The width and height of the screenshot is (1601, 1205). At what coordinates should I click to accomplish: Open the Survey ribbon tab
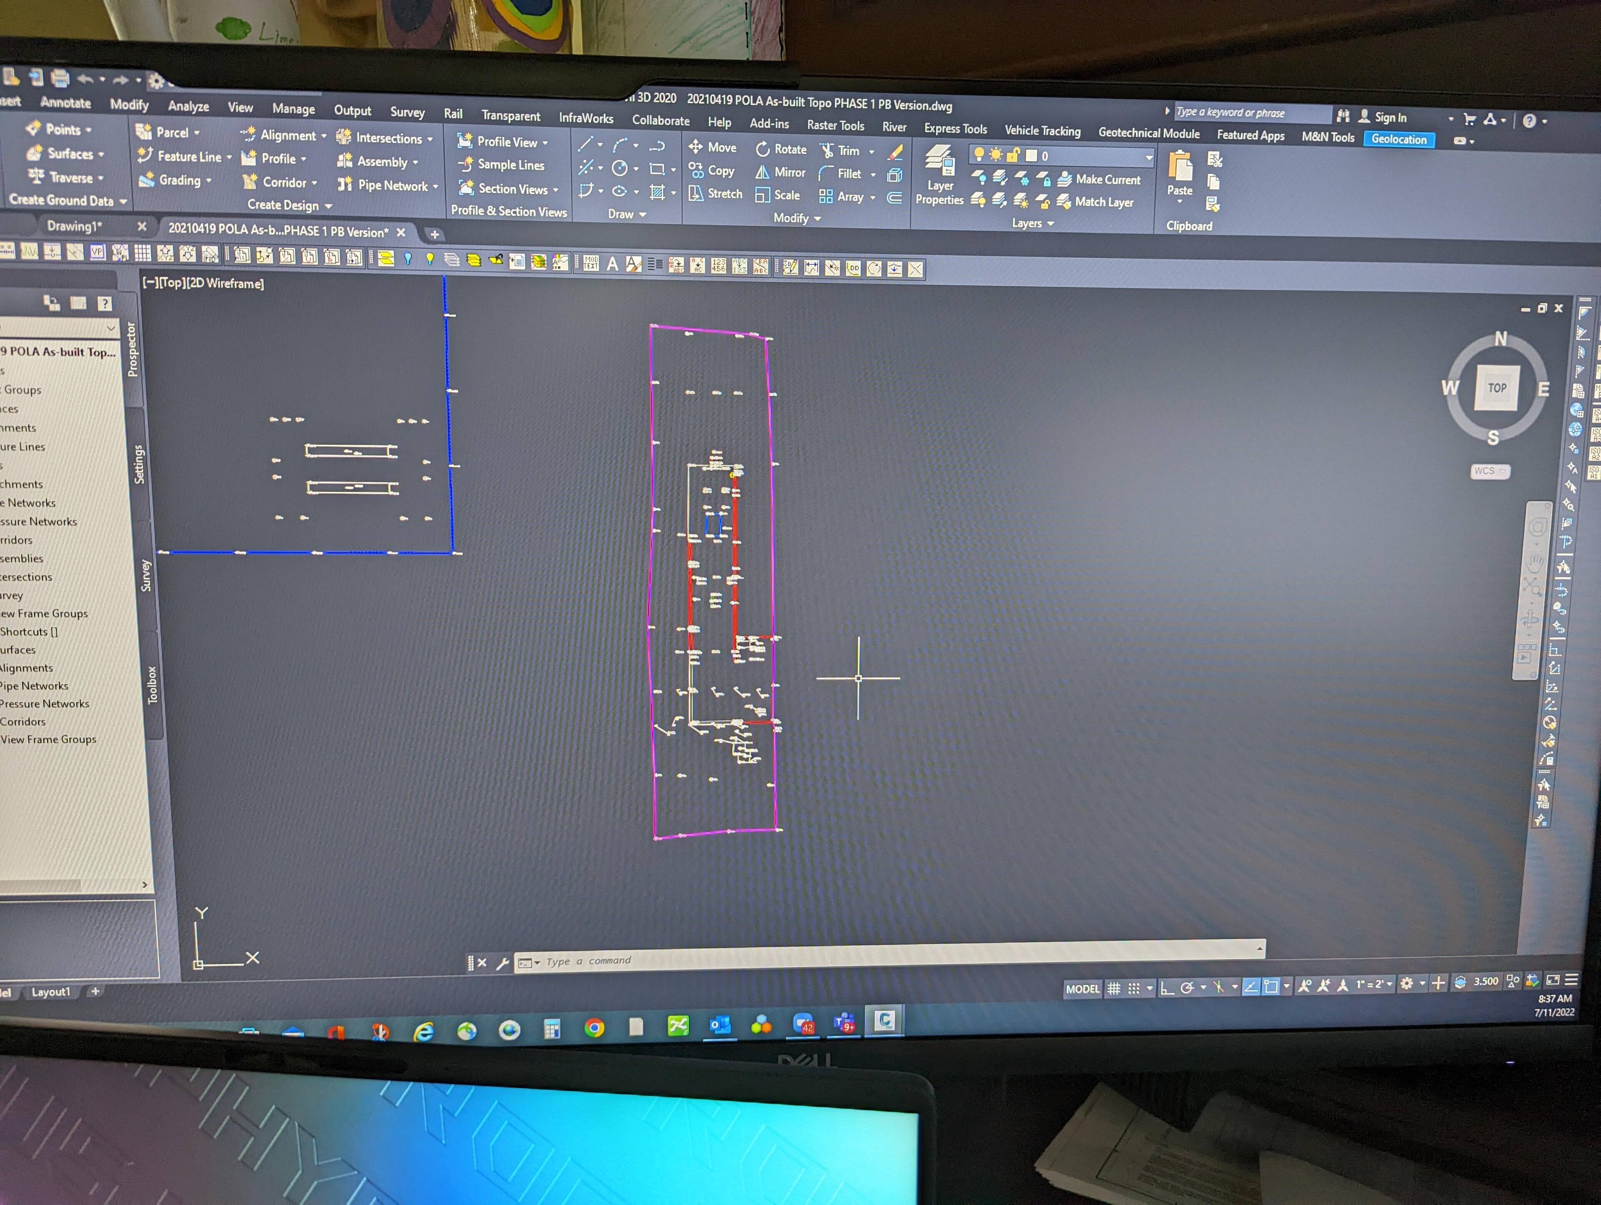407,112
